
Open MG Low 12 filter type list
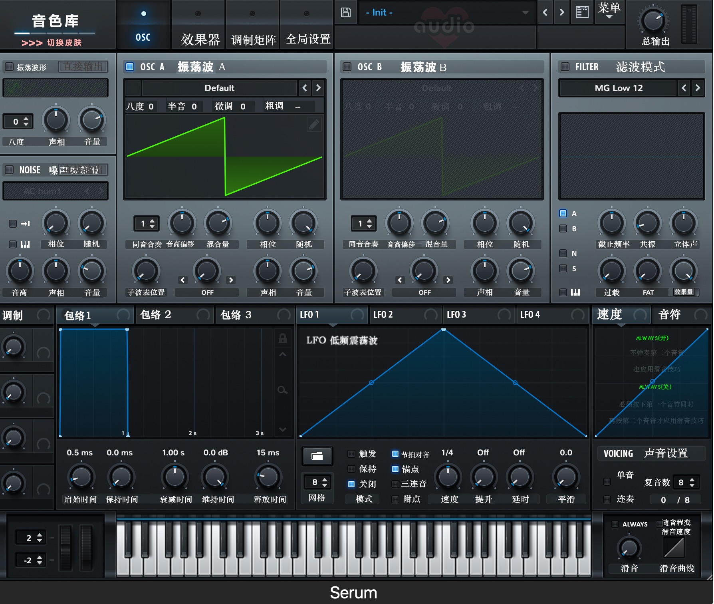(618, 88)
